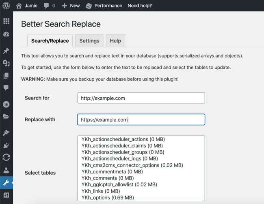This screenshot has width=264, height=204.
Task: Open Comments speech bubble in sidebar
Action: 6,88
